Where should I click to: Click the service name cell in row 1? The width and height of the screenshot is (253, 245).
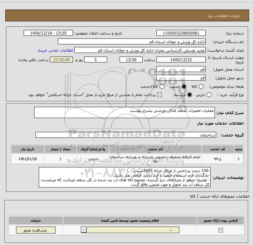(155, 159)
